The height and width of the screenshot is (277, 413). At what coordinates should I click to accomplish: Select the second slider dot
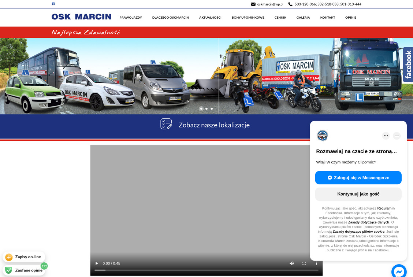click(x=206, y=108)
